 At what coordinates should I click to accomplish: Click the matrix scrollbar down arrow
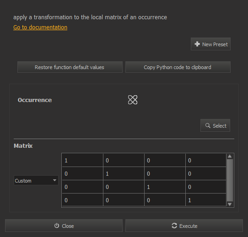click(x=230, y=204)
